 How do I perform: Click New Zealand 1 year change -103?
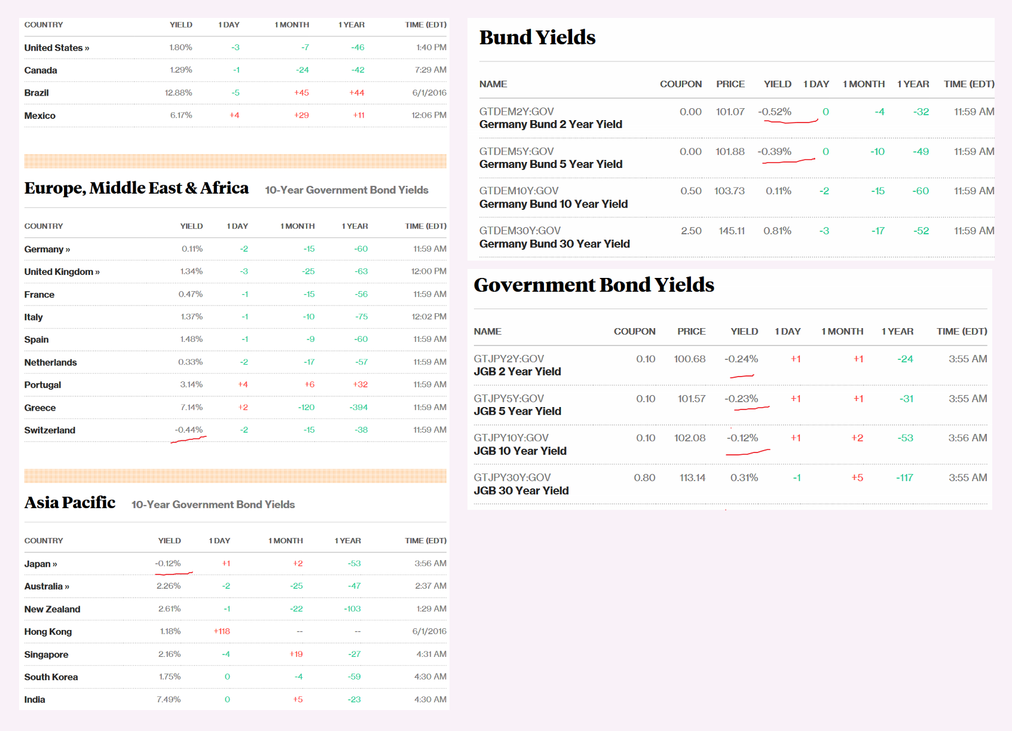click(352, 608)
